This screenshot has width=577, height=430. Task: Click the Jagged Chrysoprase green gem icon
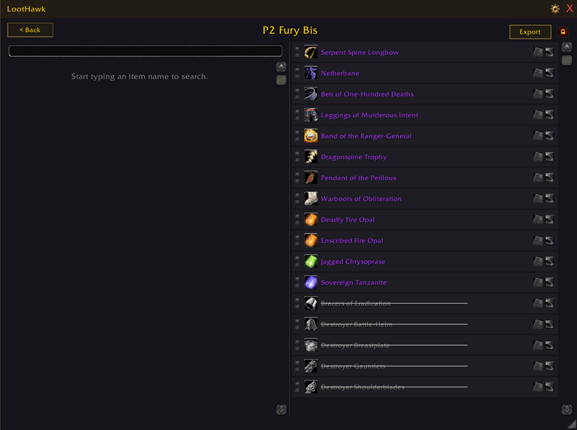(311, 261)
